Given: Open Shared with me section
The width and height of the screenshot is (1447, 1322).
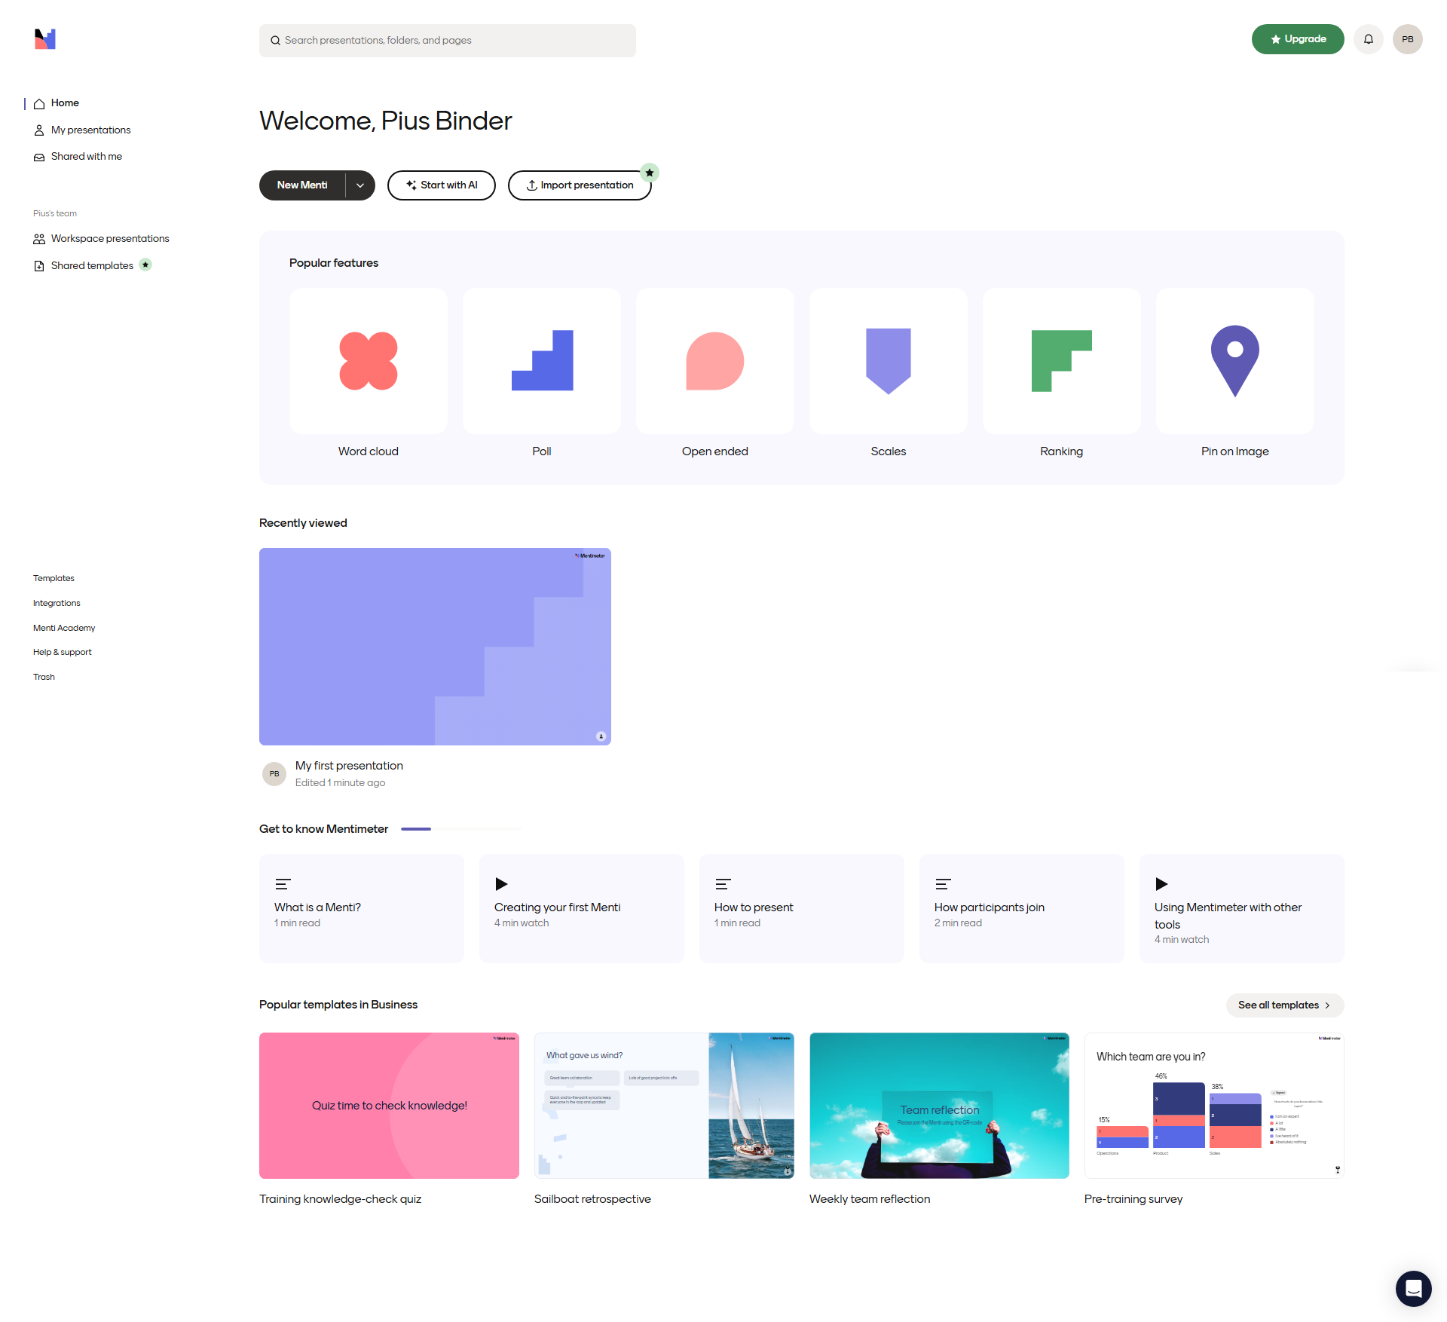Looking at the screenshot, I should pyautogui.click(x=86, y=156).
